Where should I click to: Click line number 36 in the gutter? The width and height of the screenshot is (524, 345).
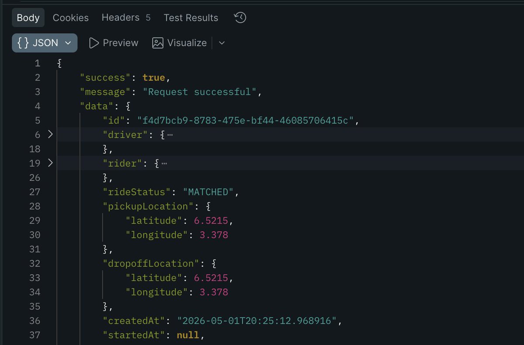point(34,321)
